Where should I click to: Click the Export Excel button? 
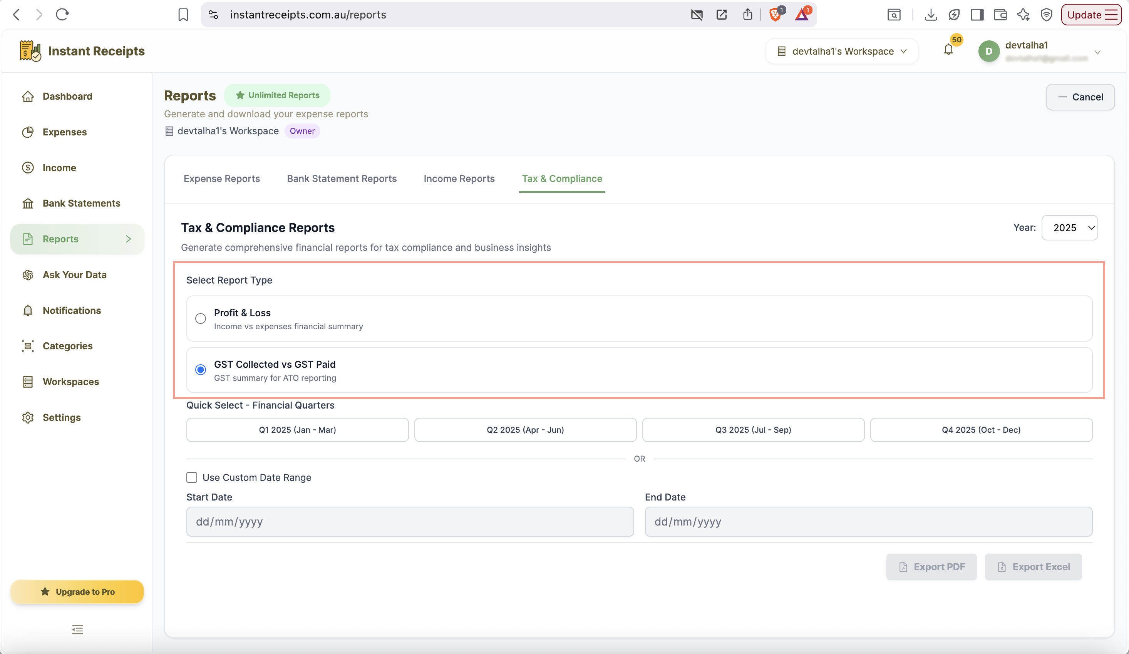coord(1033,567)
